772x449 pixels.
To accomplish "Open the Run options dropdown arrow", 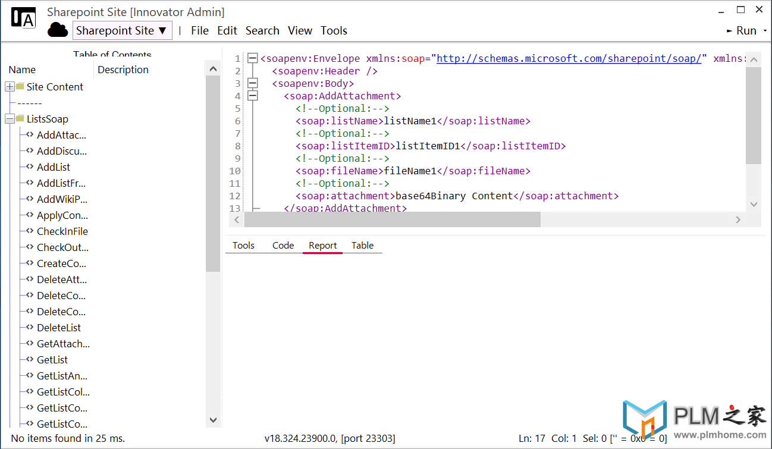I will pyautogui.click(x=765, y=31).
